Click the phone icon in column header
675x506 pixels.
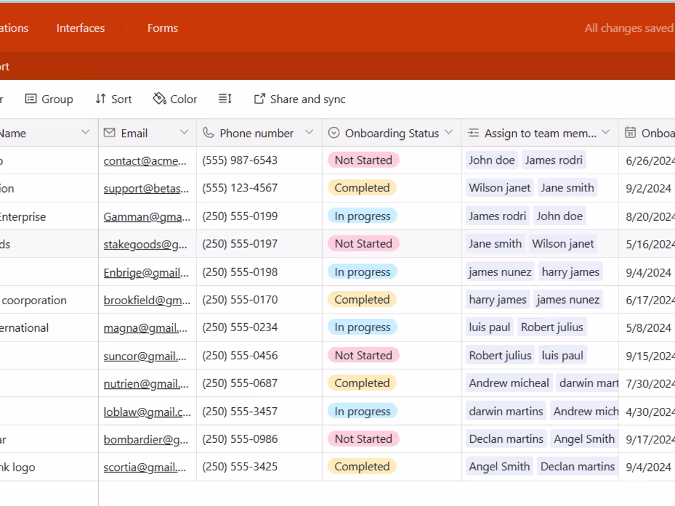point(209,133)
